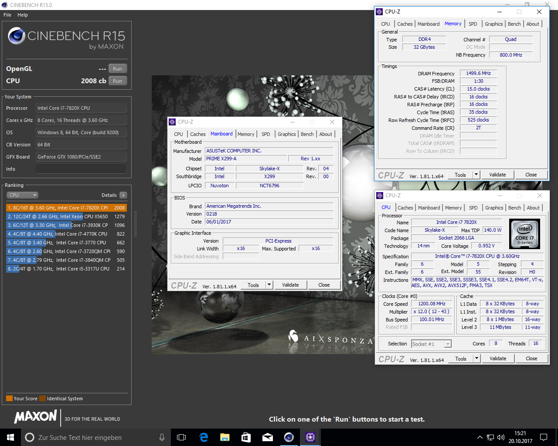Open SPD tab in Memory CPU-Z window
The image size is (558, 446).
473,24
